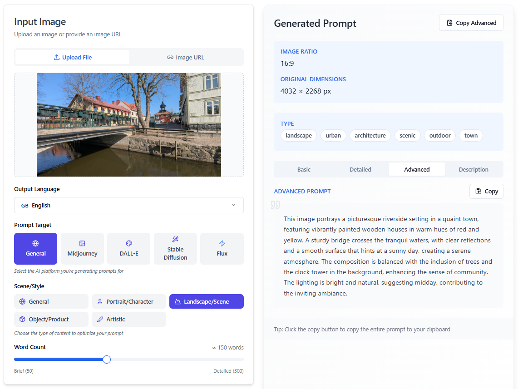
Task: Copy the advanced prompt text
Action: tap(486, 191)
